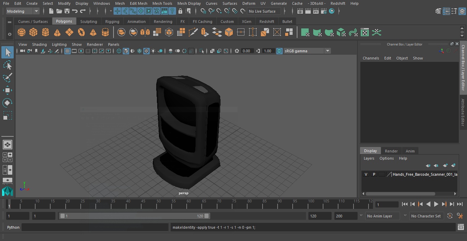Click the layer color swatch box
Viewport: 467px width, 241px height.
coord(382,174)
